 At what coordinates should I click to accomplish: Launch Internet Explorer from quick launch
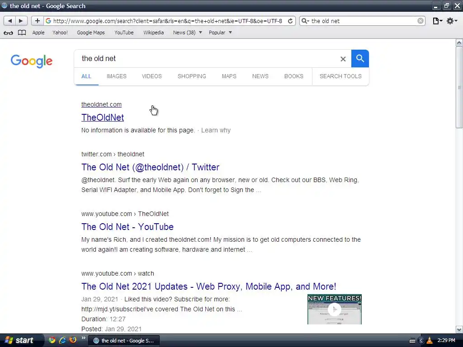pyautogui.click(x=62, y=340)
